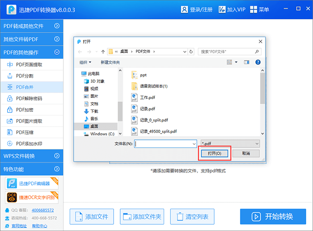The image size is (313, 231).
Task: Click the refresh icon beside address bar
Action: coord(191,52)
